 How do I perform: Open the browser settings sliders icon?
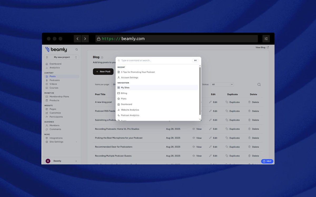click(266, 39)
